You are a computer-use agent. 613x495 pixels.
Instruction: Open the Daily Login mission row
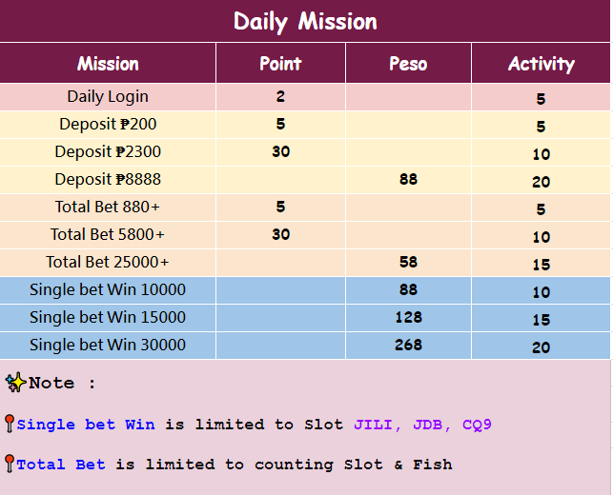108,97
